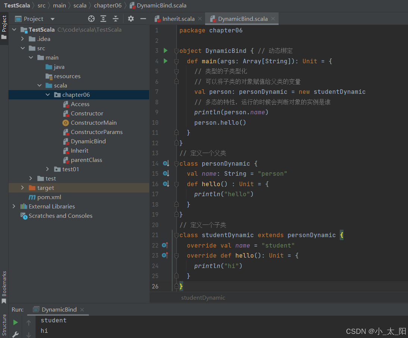Click the wrench icon in Run panel
Image resolution: width=408 pixels, height=338 pixels.
[16, 334]
